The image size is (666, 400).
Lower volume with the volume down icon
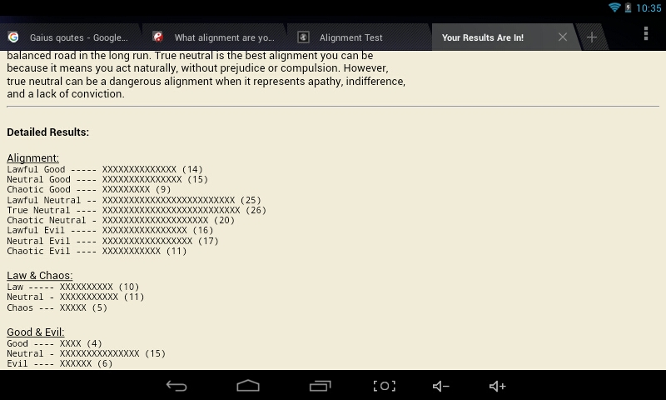click(441, 386)
